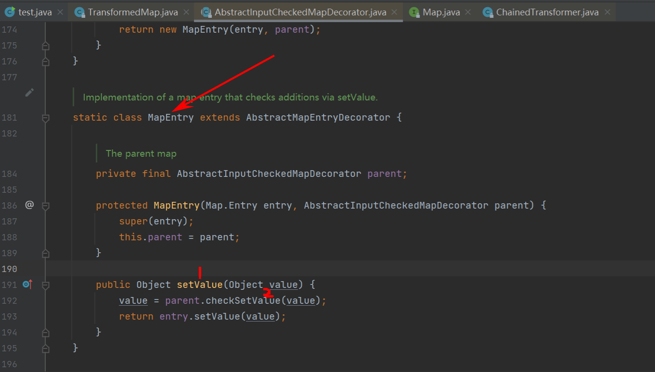Viewport: 655px width, 372px height.
Task: Close the TransformedMap.java tab
Action: [x=187, y=12]
